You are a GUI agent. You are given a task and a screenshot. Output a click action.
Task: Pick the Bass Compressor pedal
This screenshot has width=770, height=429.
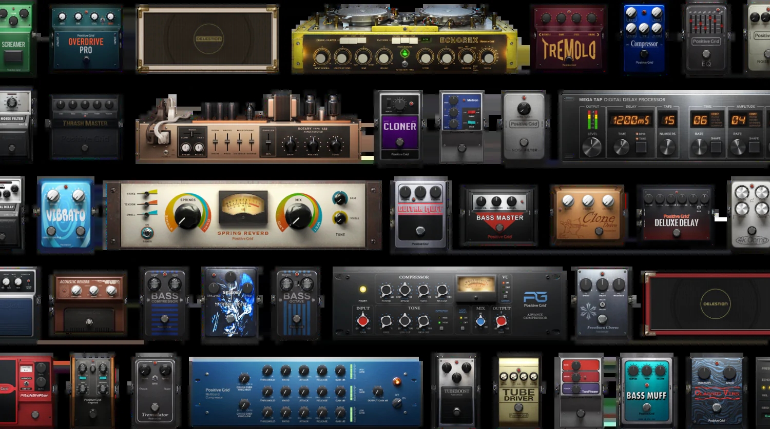[164, 303]
